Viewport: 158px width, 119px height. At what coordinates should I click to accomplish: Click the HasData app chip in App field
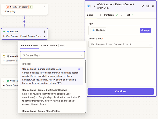98,30
